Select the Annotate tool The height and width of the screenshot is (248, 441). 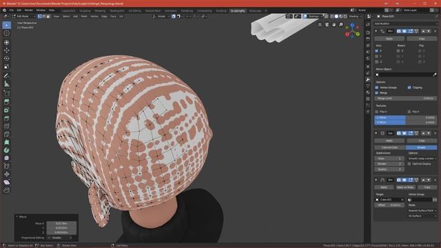point(7,75)
